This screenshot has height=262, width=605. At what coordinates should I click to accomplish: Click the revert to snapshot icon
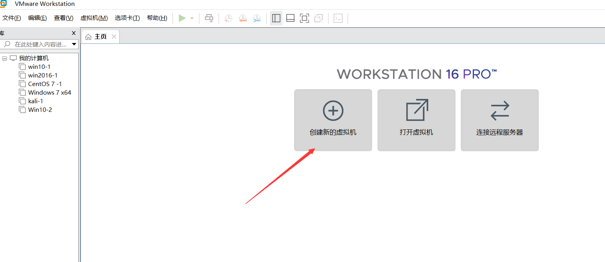[x=242, y=18]
